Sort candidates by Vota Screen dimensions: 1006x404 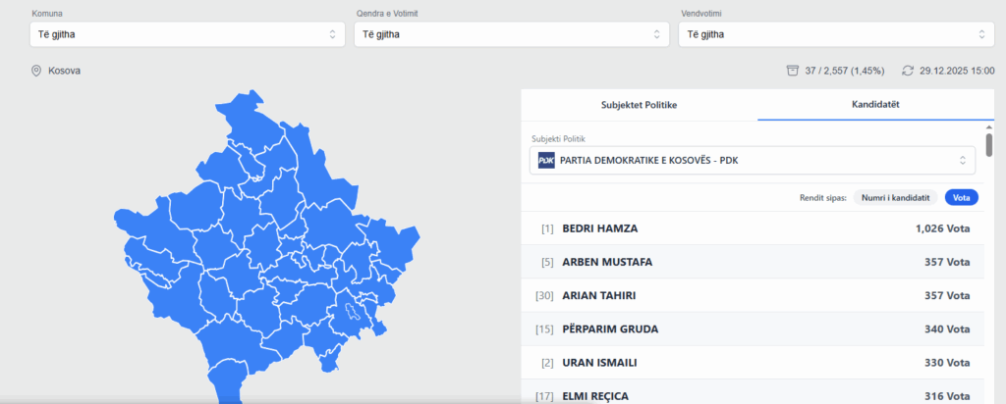tap(962, 197)
